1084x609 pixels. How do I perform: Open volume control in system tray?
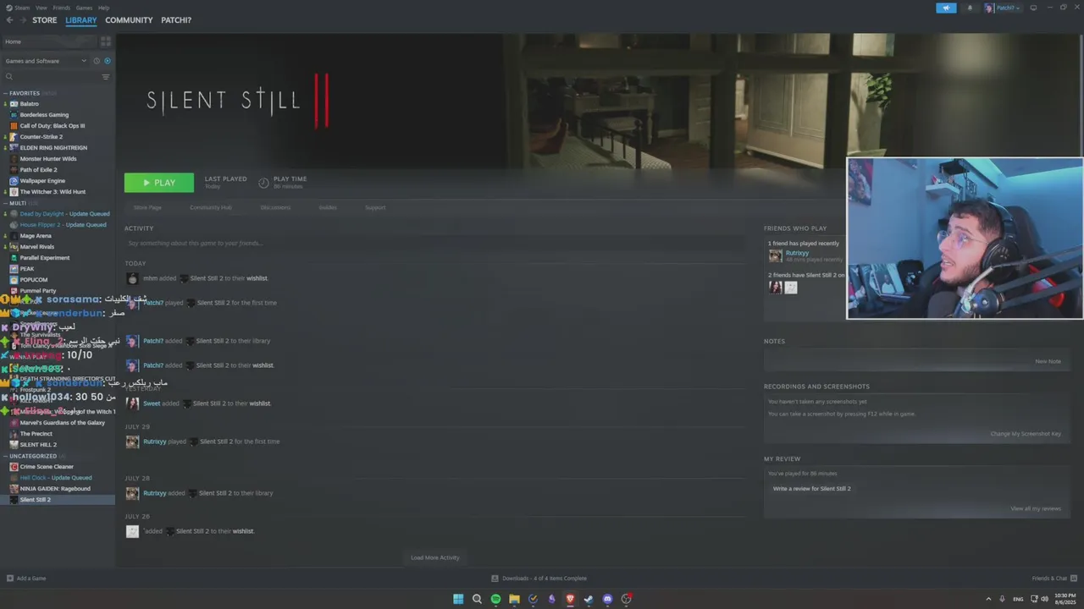(x=1043, y=599)
